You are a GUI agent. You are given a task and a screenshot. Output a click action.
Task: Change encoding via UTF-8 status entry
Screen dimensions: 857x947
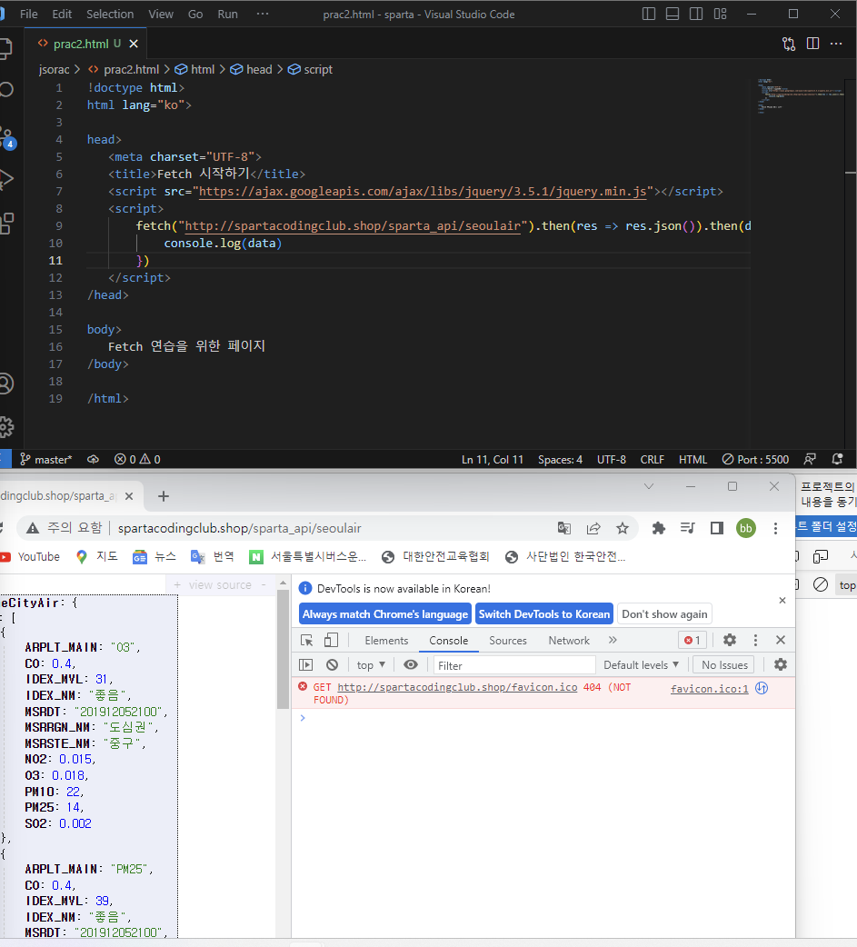[612, 460]
